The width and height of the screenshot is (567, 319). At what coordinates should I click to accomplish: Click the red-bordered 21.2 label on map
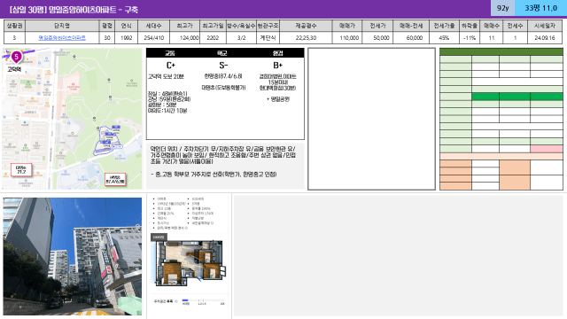click(x=21, y=169)
